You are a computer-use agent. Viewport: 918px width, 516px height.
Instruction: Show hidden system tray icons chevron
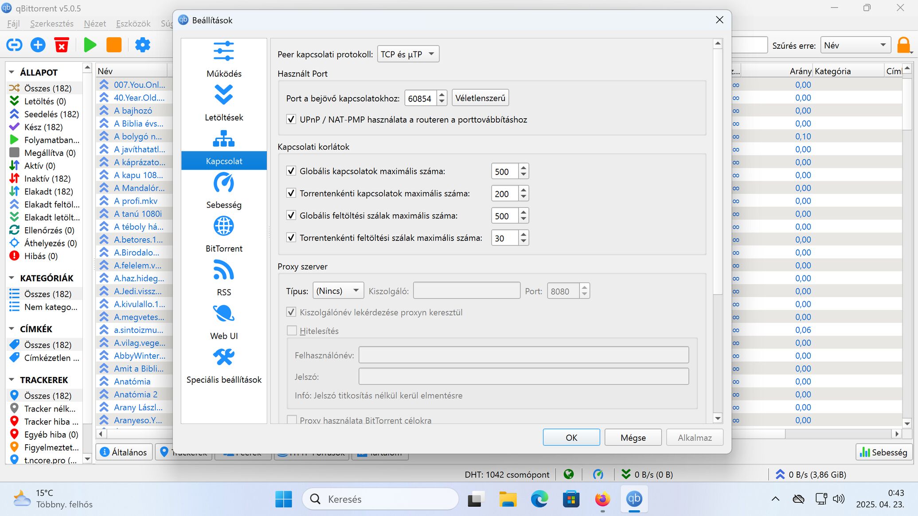tap(775, 499)
